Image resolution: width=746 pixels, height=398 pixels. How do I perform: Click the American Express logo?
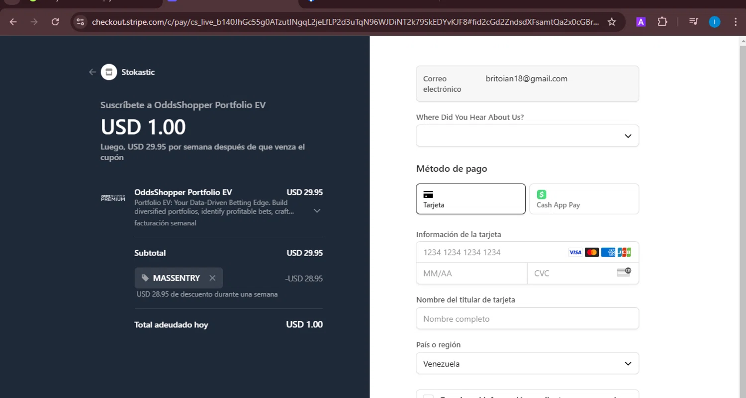pyautogui.click(x=608, y=253)
